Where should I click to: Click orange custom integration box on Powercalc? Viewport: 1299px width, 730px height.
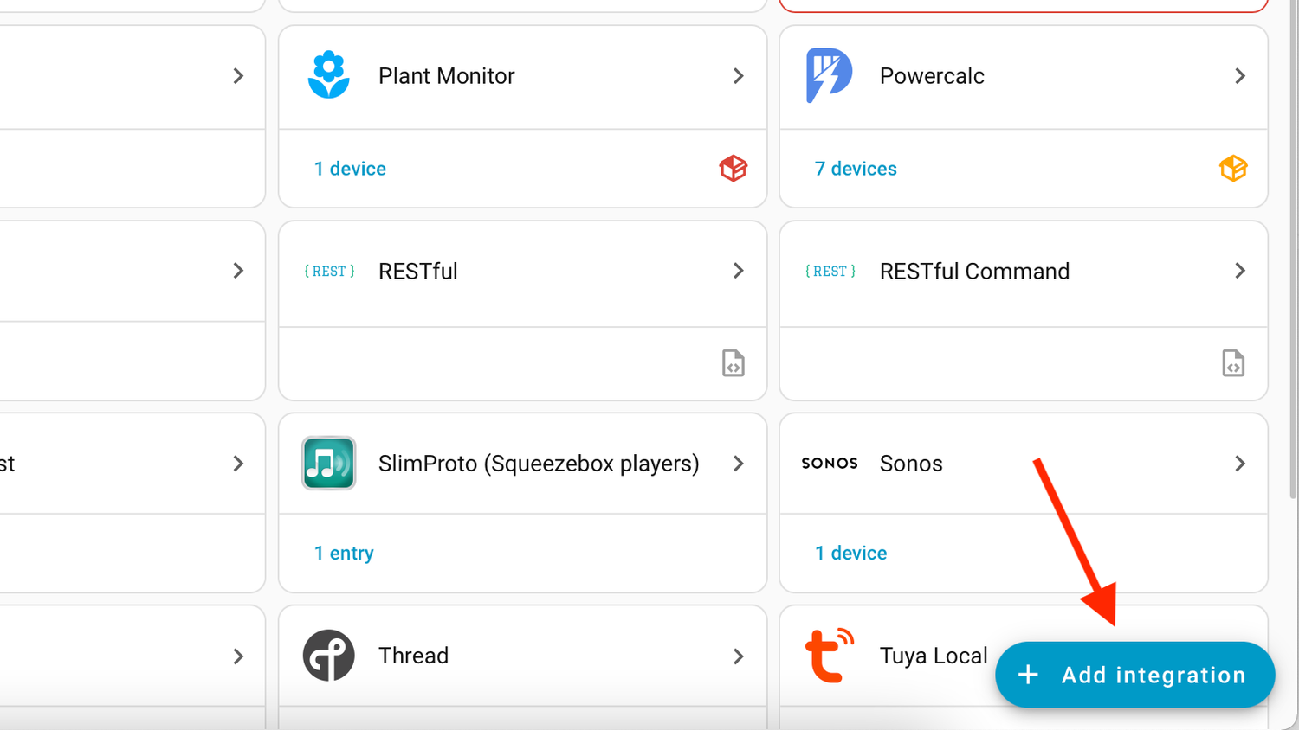click(x=1233, y=169)
